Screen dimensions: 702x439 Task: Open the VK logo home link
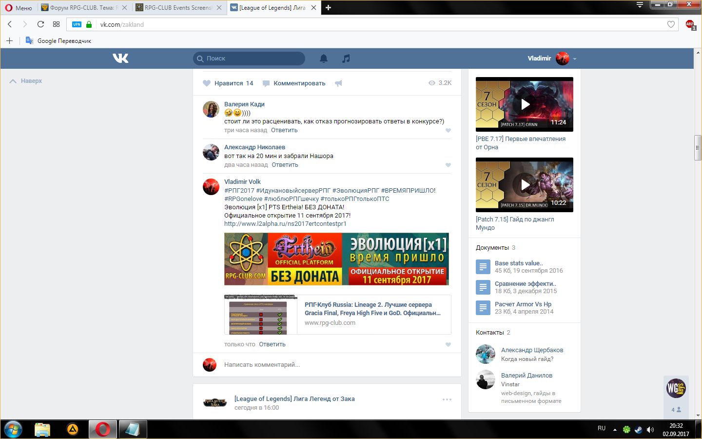click(120, 58)
